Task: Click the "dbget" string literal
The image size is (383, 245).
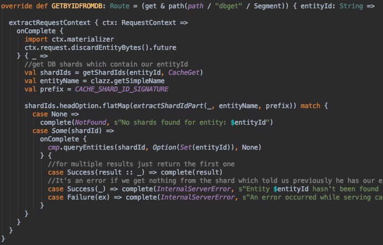Action: [228, 6]
